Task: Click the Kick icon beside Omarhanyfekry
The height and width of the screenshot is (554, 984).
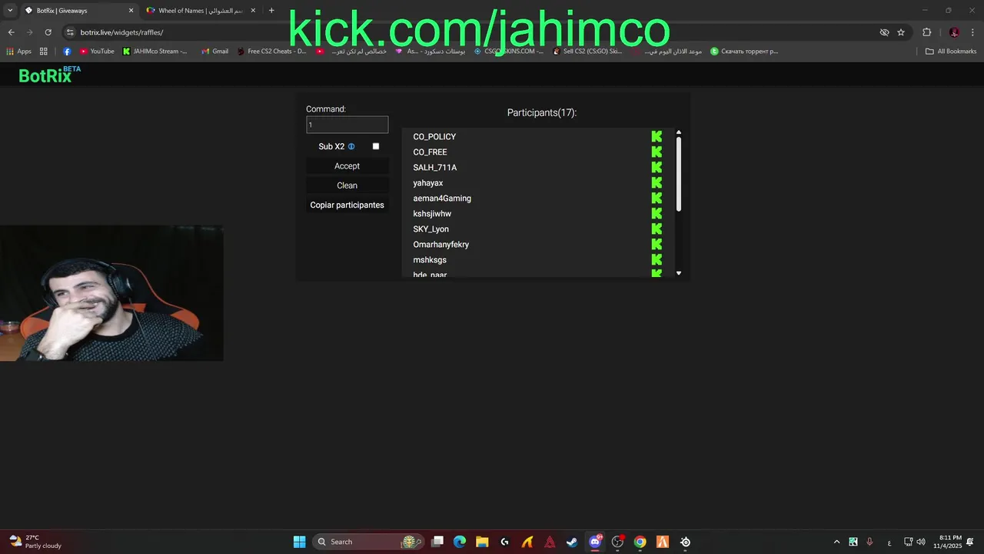Action: tap(657, 244)
